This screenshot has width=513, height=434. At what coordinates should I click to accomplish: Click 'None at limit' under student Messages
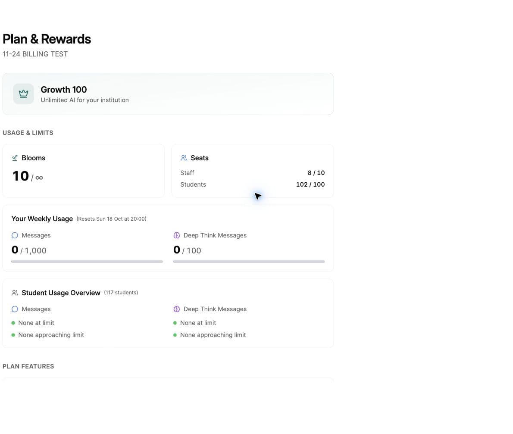pyautogui.click(x=36, y=323)
